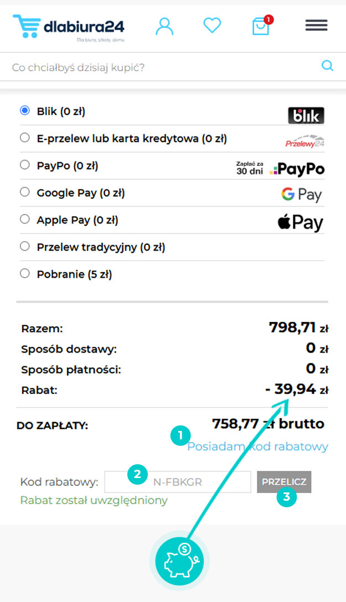Click the PayPo payment logo
This screenshot has height=602, width=346.
(x=281, y=168)
